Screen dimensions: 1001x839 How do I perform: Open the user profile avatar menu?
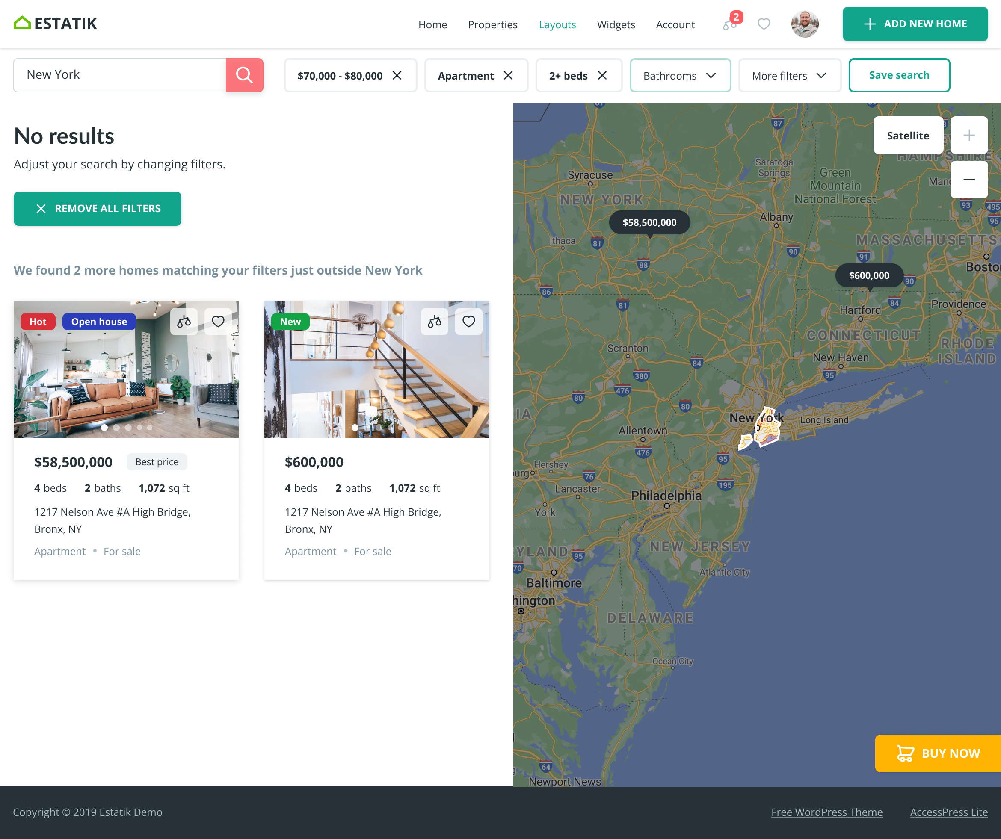[x=805, y=24]
